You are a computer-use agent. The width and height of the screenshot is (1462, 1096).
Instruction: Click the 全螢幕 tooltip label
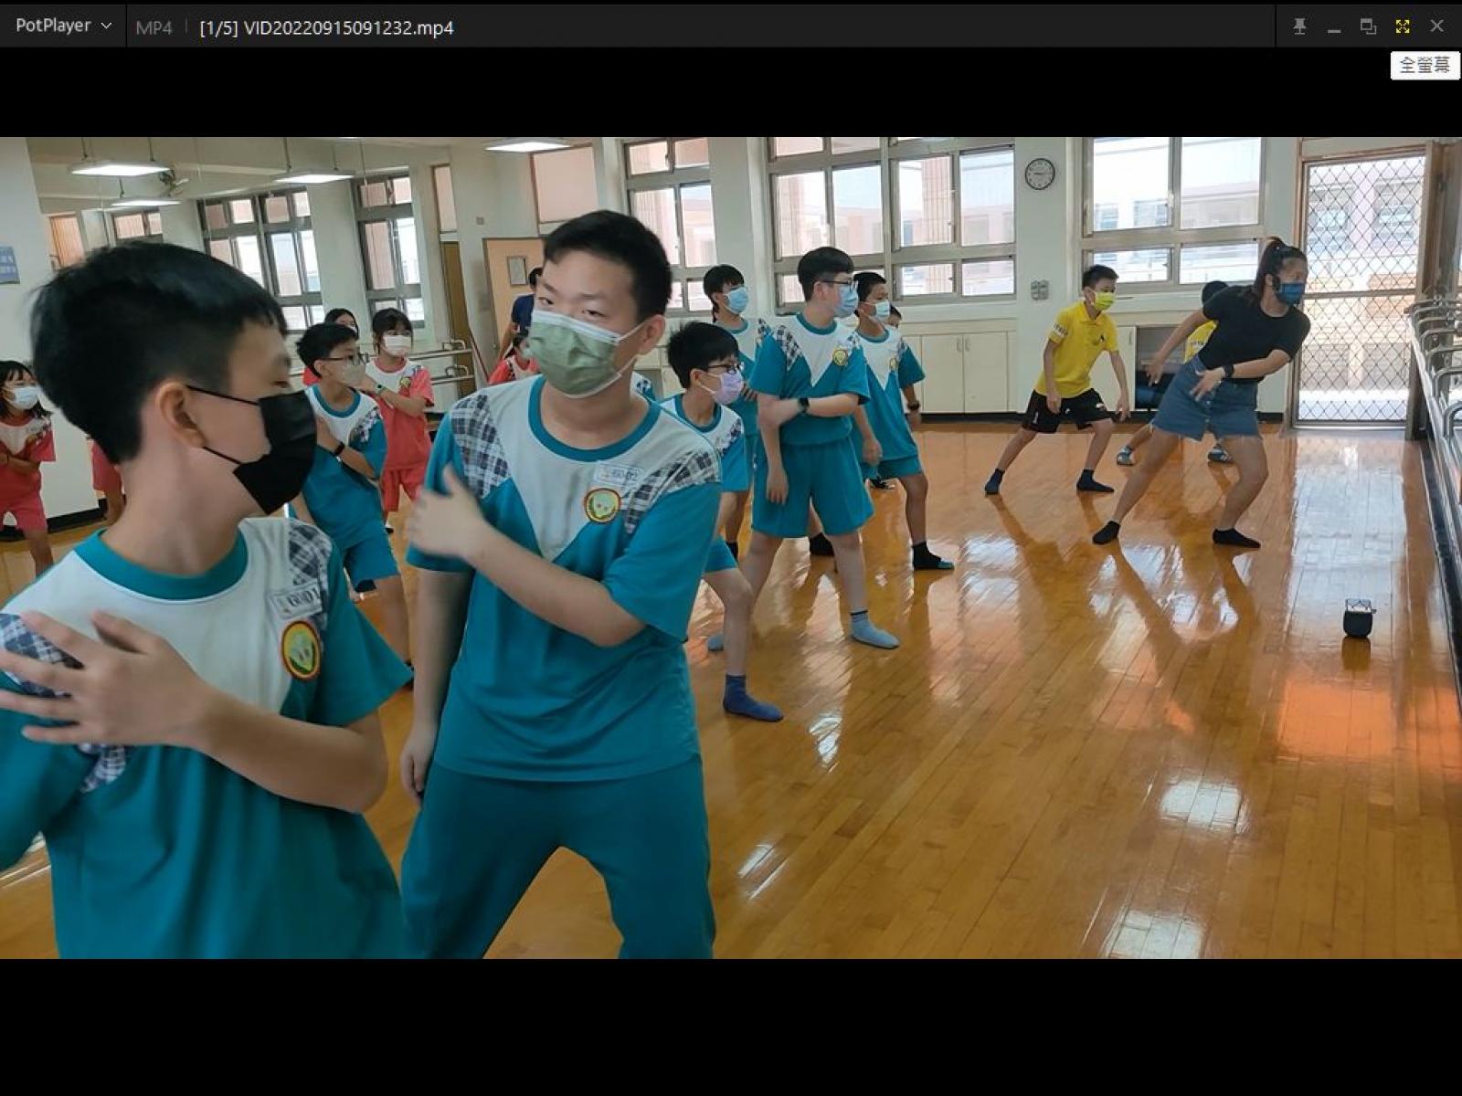1425,66
